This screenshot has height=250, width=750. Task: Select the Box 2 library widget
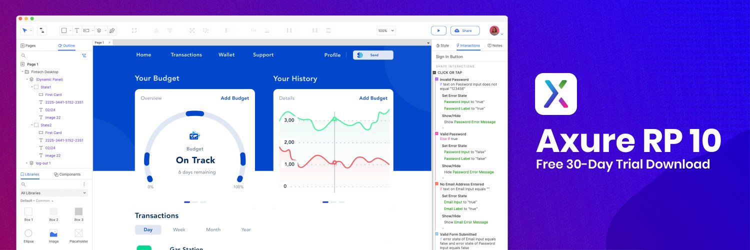tap(53, 211)
